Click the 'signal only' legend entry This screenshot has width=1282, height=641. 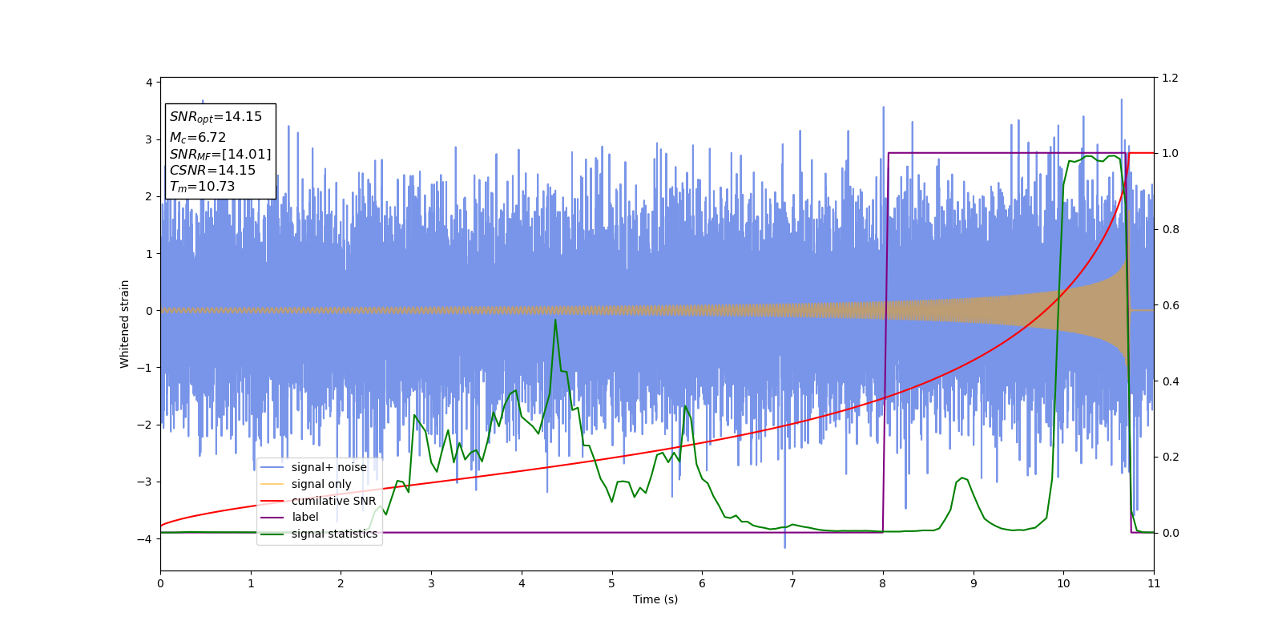[306, 484]
